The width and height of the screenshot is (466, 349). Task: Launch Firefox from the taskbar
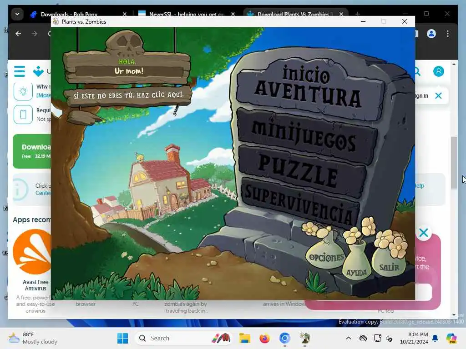point(264,338)
